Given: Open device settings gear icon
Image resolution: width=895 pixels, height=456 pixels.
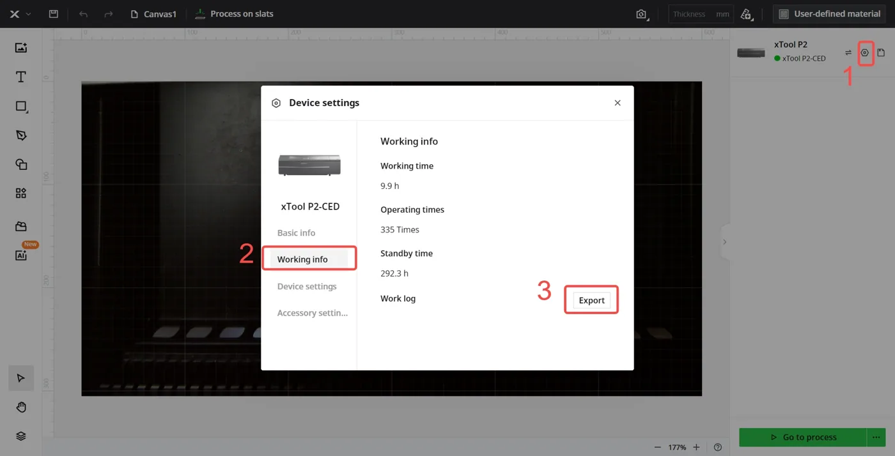Looking at the screenshot, I should 865,52.
